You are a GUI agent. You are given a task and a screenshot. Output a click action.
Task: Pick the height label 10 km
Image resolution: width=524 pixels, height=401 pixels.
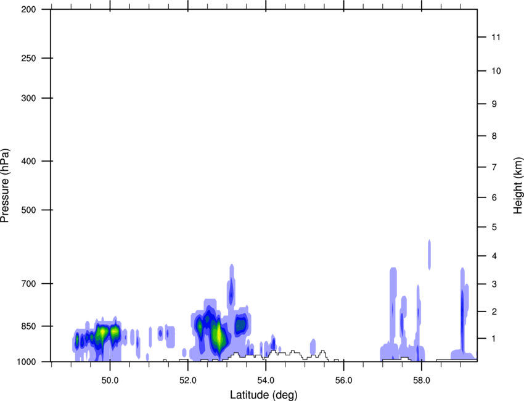coord(496,71)
